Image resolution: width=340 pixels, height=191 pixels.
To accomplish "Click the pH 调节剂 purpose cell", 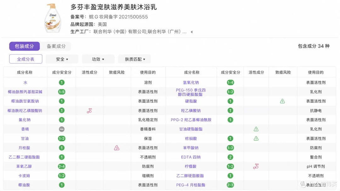I will (x=316, y=166).
